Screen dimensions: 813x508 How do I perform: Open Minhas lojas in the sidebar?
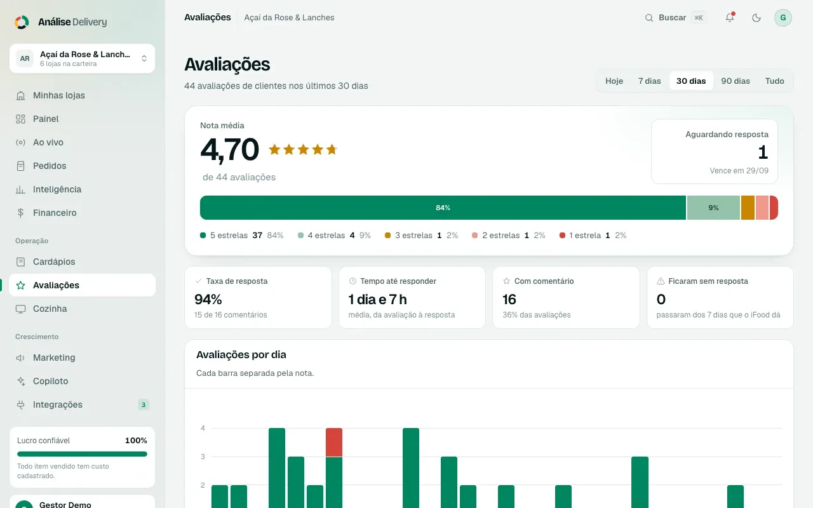(x=82, y=95)
